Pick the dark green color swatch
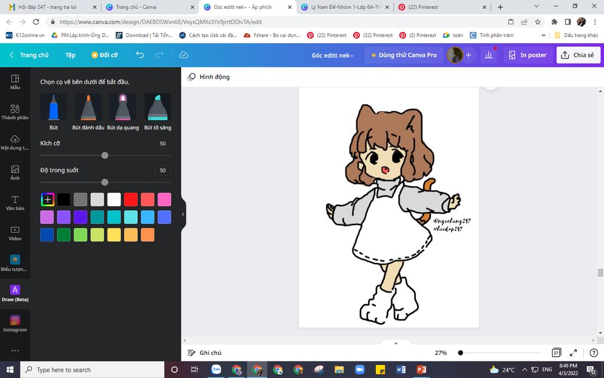The height and width of the screenshot is (378, 604). (x=64, y=234)
